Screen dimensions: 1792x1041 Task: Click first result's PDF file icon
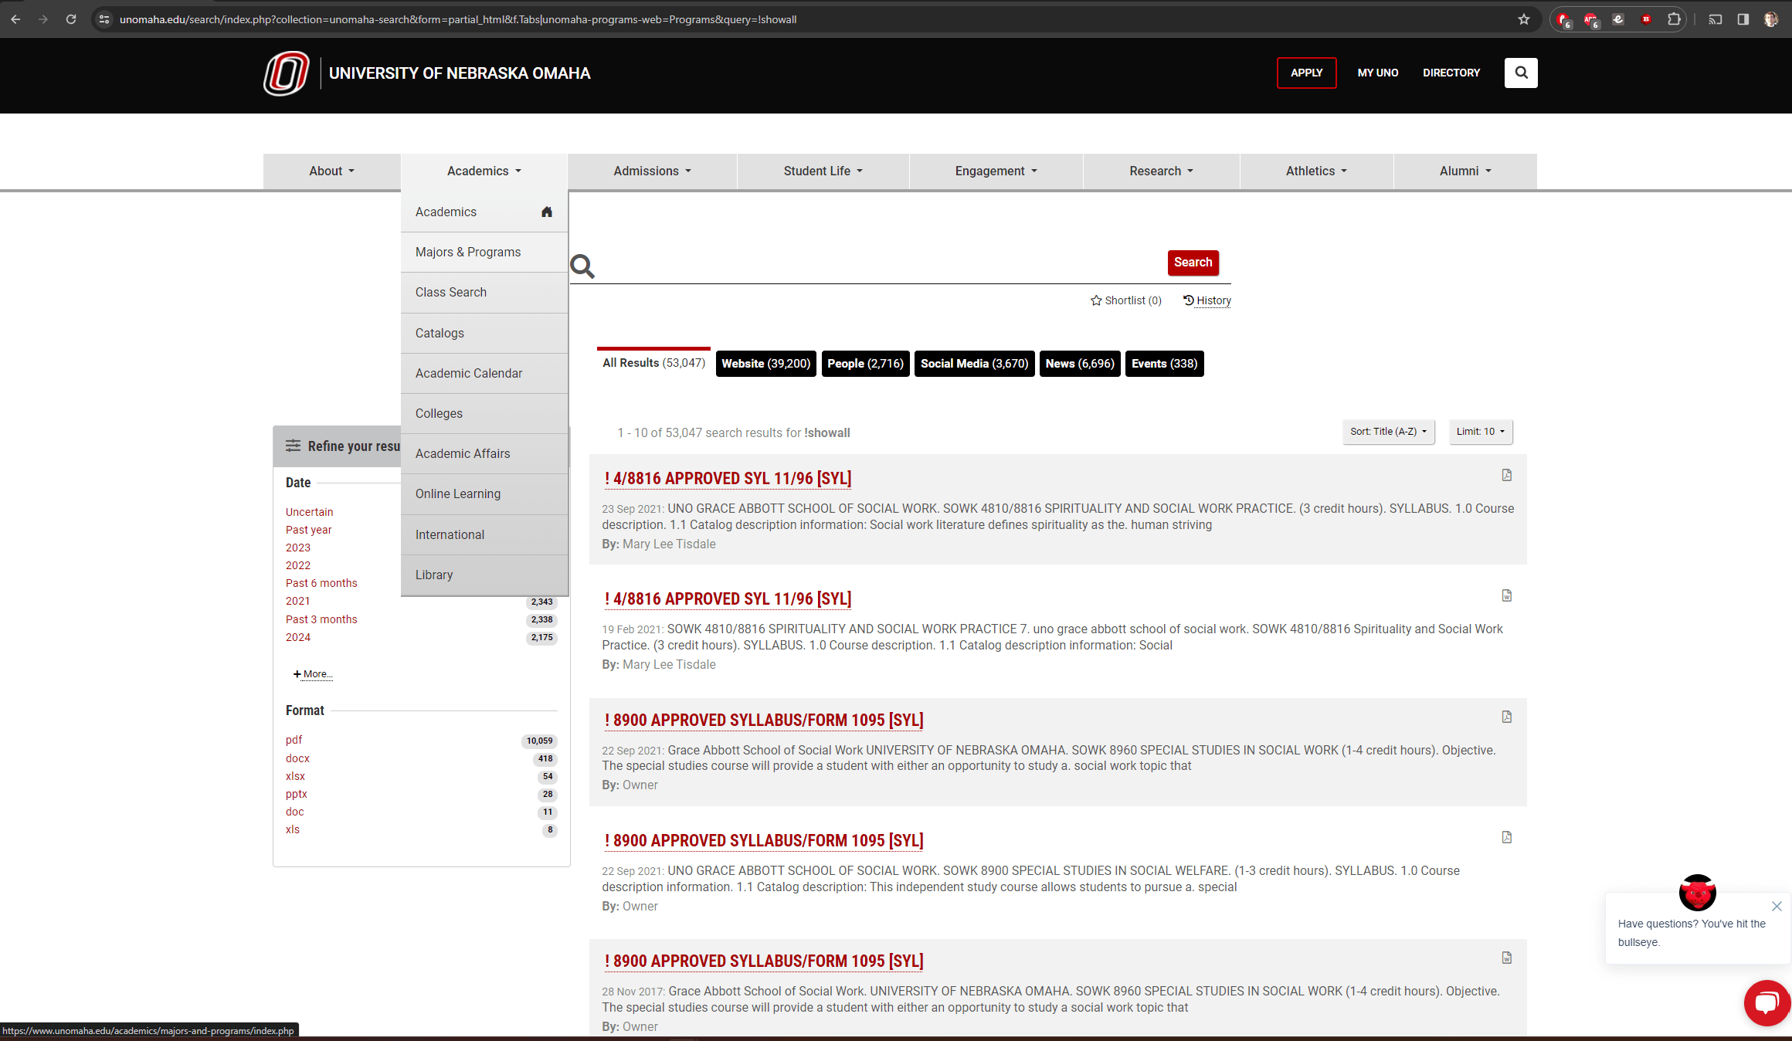coord(1506,475)
